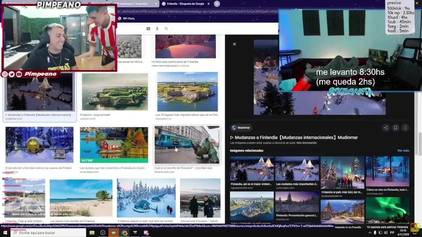Click caption 'Las playas más bonitas de Finlandia'

72,221
